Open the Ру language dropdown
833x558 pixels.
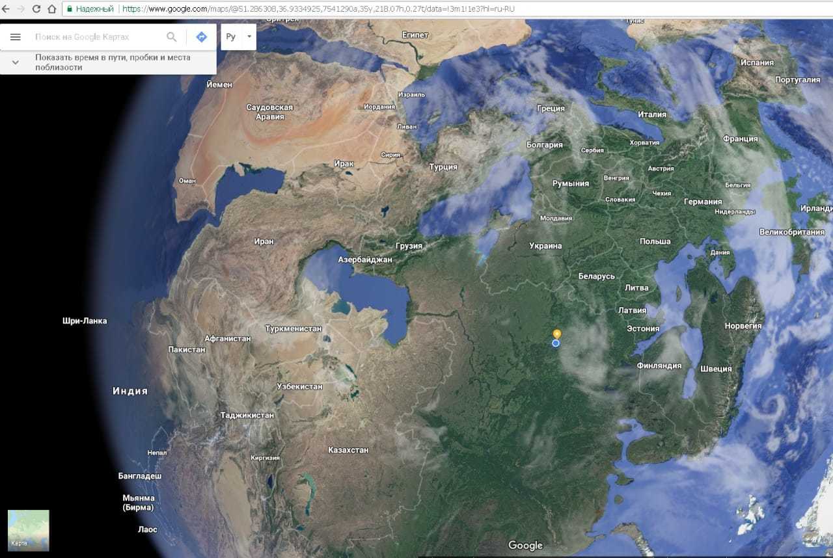(238, 37)
